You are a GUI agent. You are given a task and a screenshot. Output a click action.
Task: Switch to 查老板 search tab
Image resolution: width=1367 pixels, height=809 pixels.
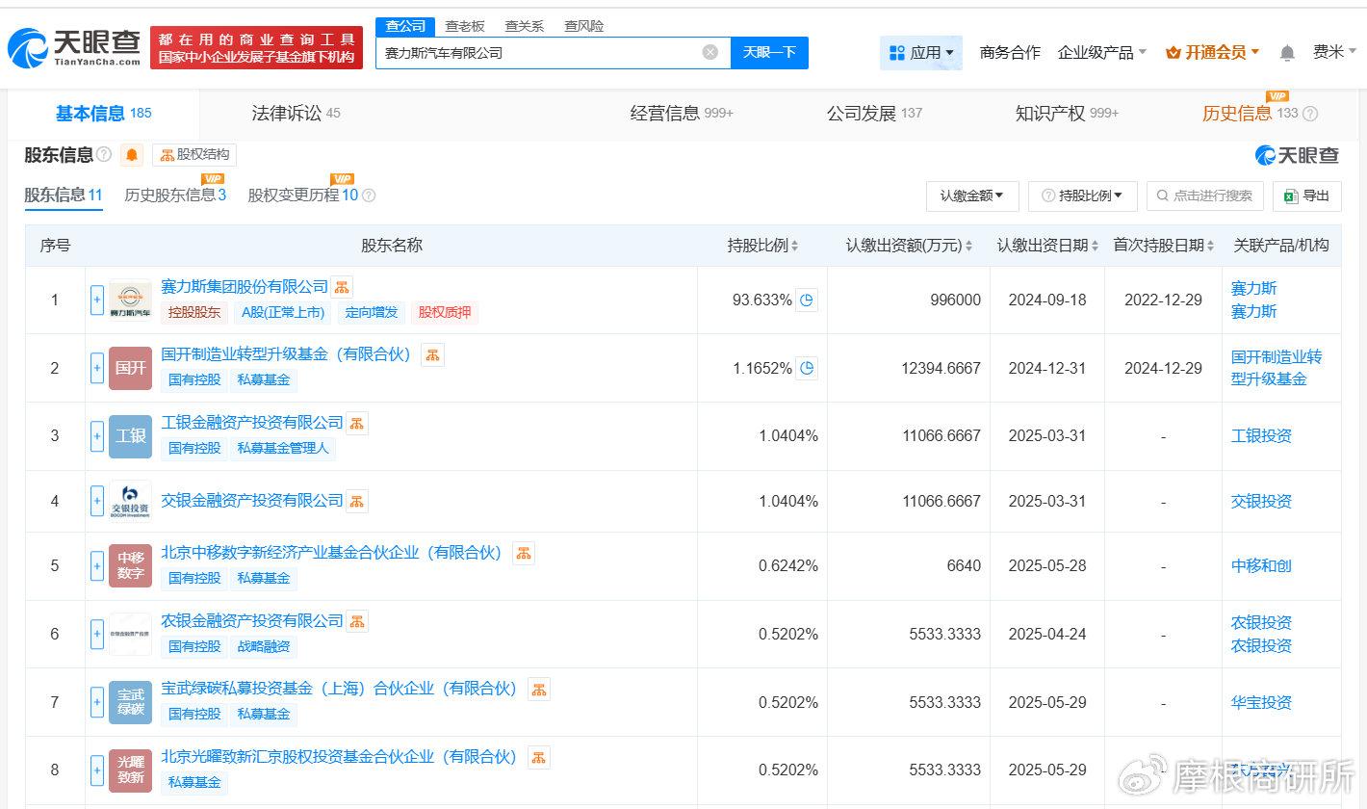pos(465,26)
